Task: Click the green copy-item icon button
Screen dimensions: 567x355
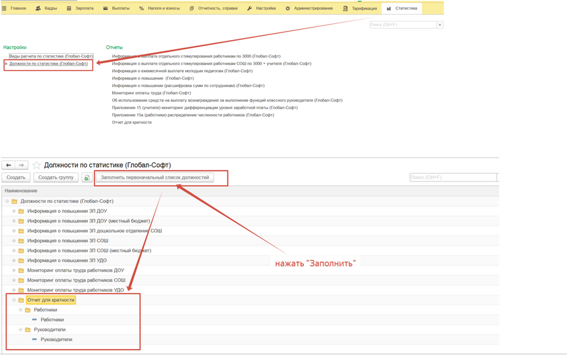Action: click(x=86, y=178)
